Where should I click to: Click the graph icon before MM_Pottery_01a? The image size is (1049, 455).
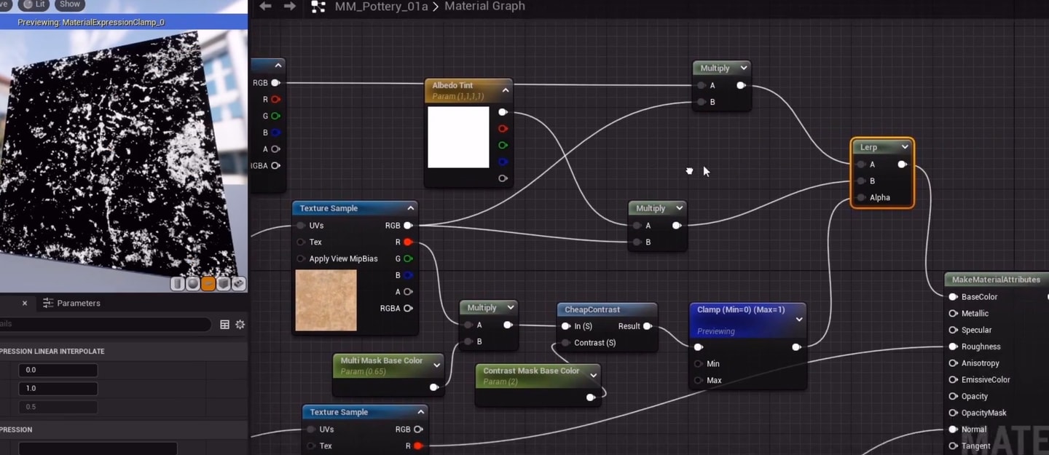(x=318, y=7)
